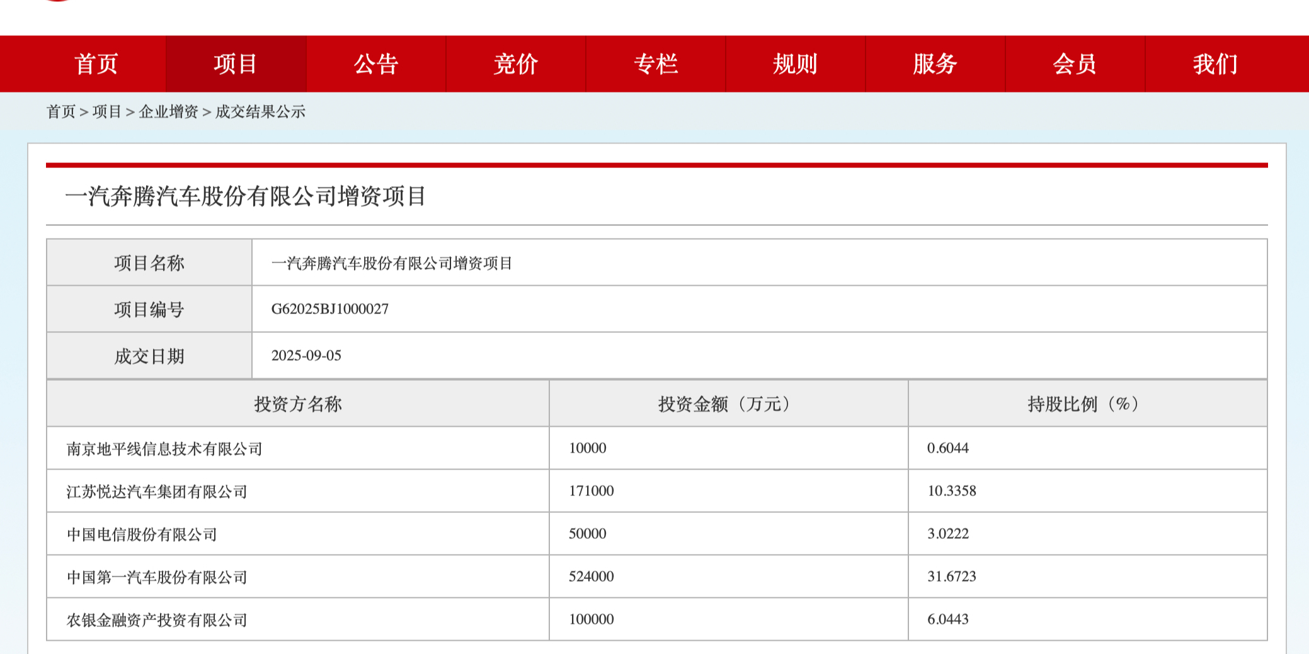
Task: Click the investment amount 171000
Action: coord(592,491)
